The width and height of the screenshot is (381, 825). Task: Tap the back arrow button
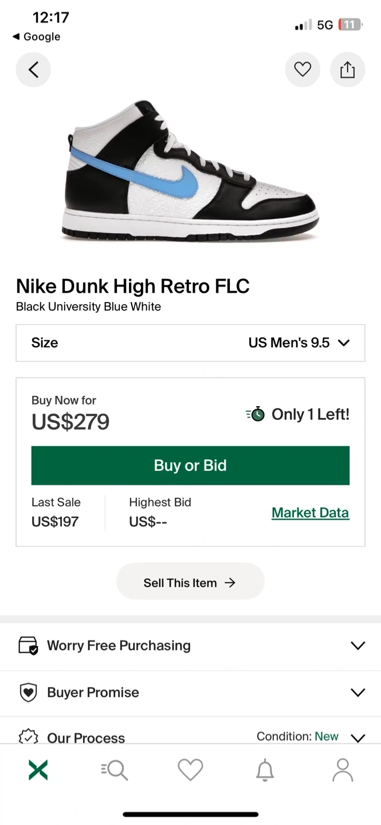click(x=33, y=70)
